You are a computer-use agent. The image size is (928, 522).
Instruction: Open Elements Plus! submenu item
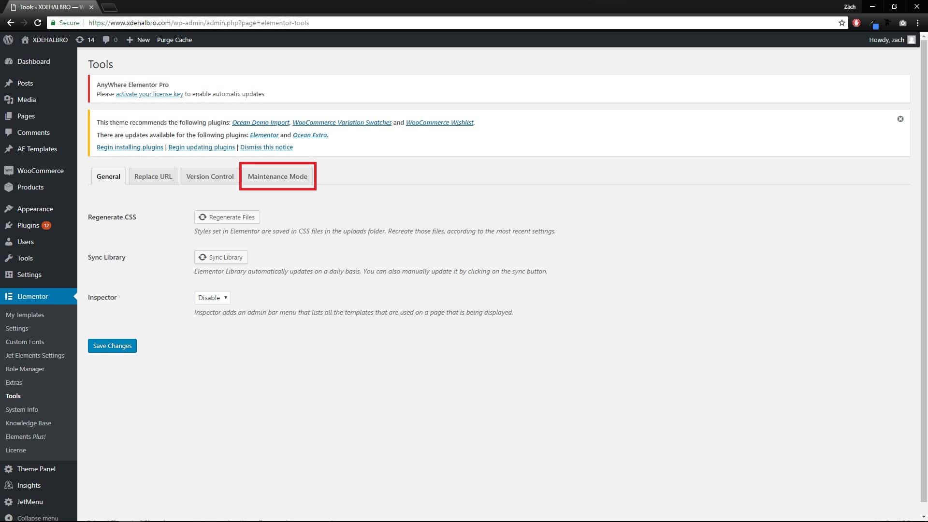click(x=26, y=436)
